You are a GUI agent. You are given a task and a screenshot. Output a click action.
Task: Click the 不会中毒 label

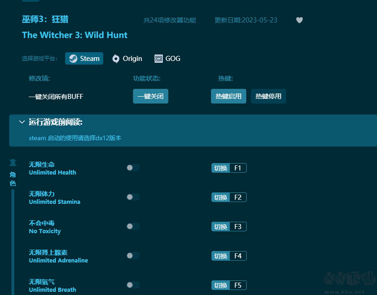[x=42, y=223]
